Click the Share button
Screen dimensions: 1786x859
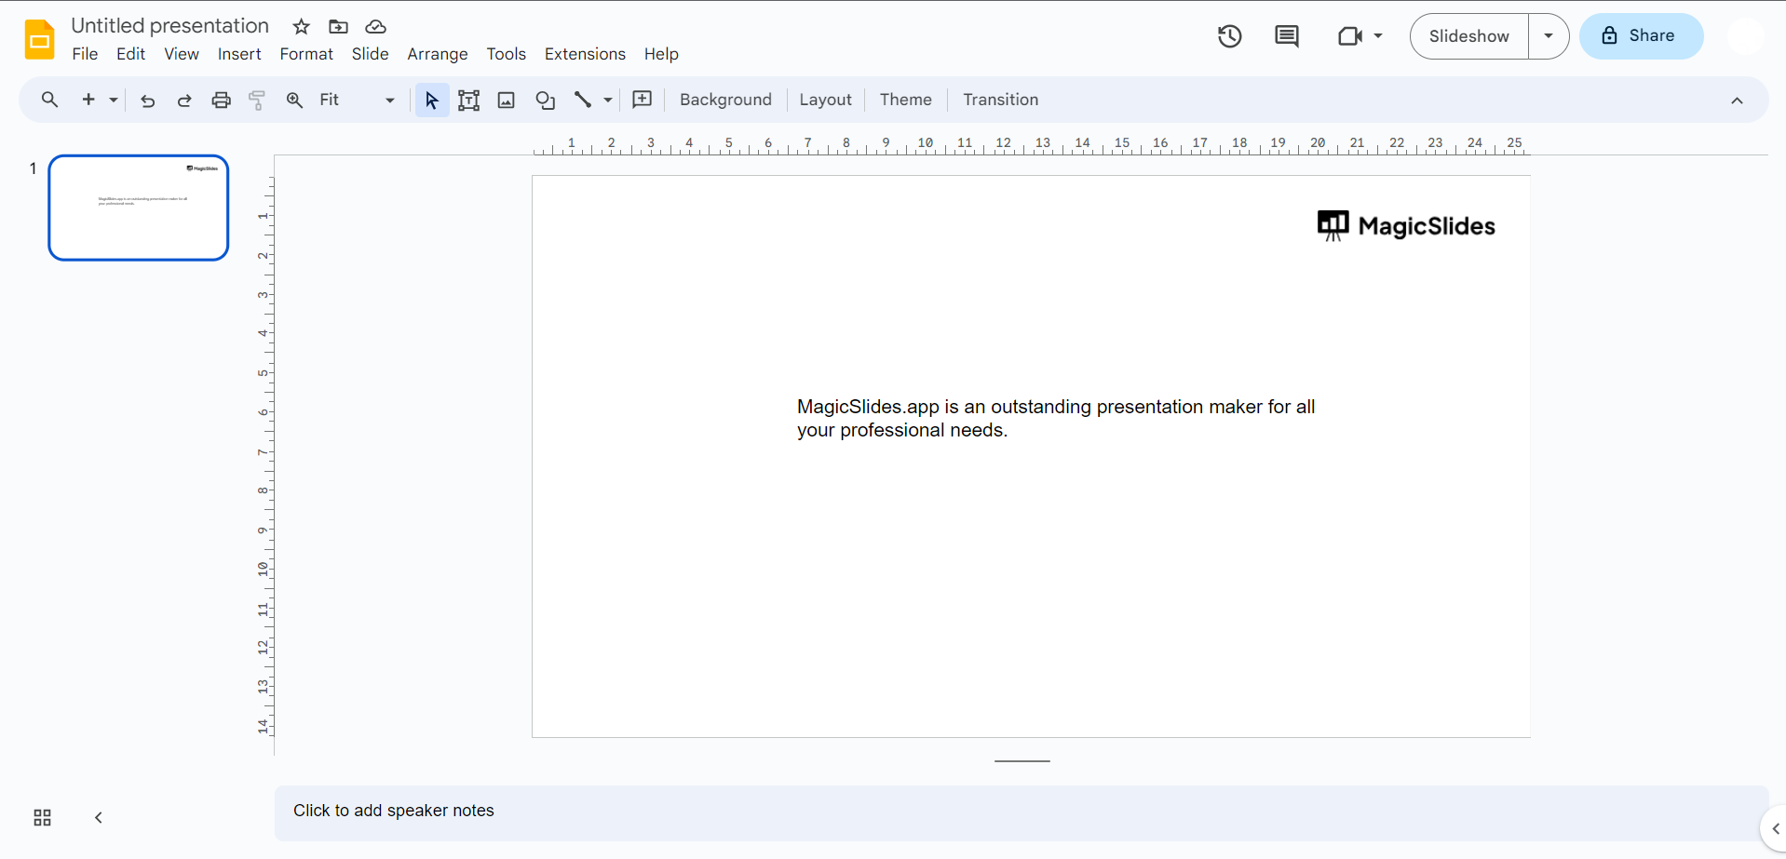[x=1641, y=36]
